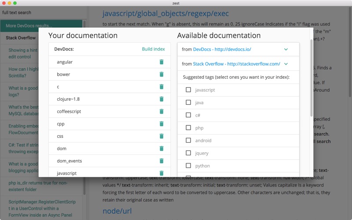Click the dialog's vertical scrollbar
This screenshot has height=220, width=352.
(311, 78)
